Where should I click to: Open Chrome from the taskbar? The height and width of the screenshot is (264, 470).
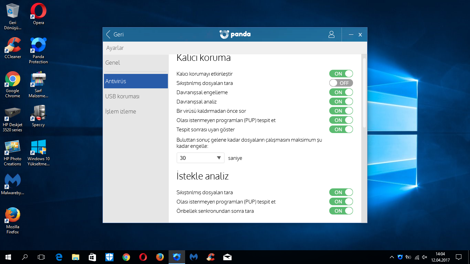[126, 257]
